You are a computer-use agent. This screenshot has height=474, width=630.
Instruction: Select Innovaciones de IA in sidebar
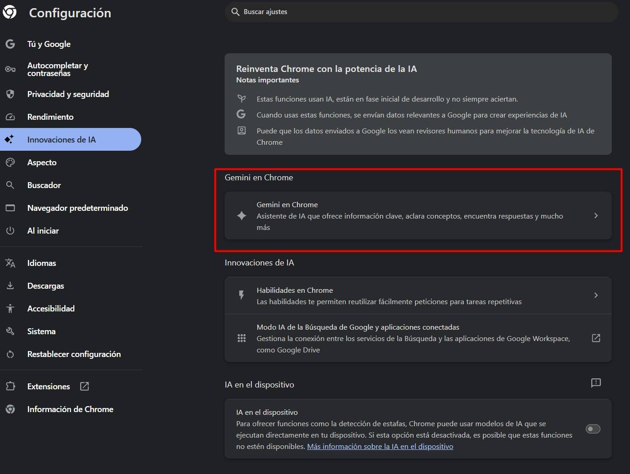coord(71,139)
